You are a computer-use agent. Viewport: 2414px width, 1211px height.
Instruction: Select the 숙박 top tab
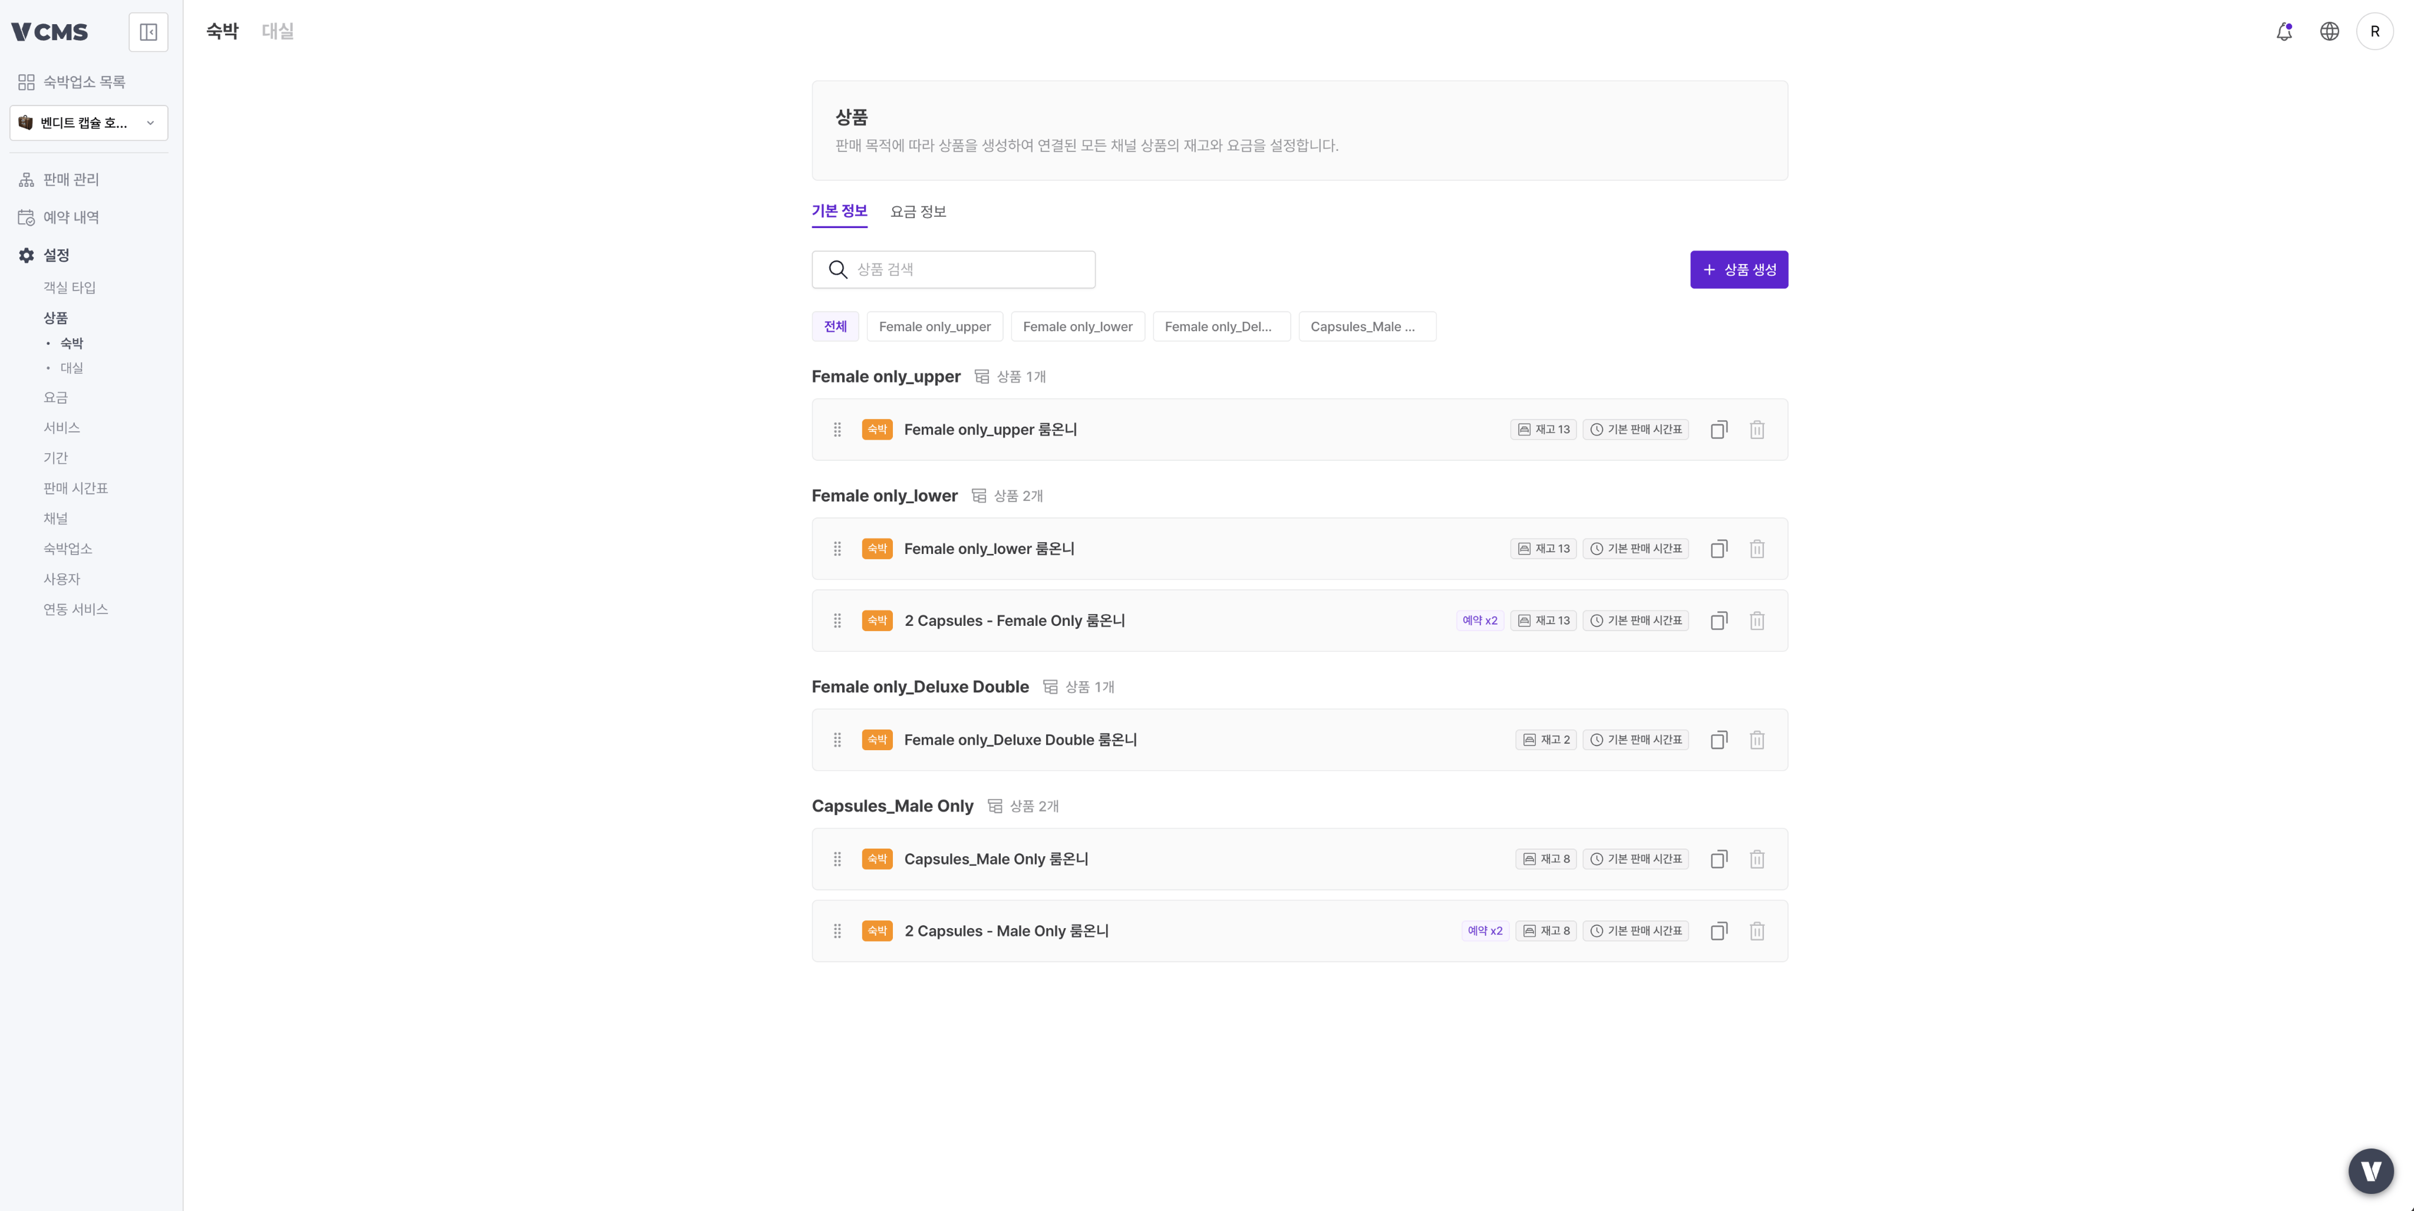pos(222,31)
